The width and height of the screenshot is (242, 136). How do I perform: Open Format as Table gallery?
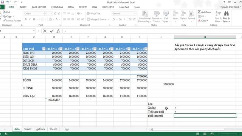157,17
